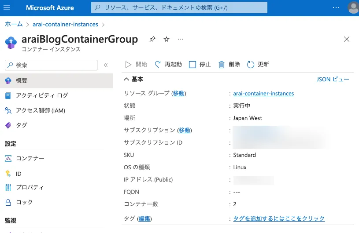Screen dimensions: 359x233
Task: Click the 概要 sidebar icon
Action: click(8, 80)
